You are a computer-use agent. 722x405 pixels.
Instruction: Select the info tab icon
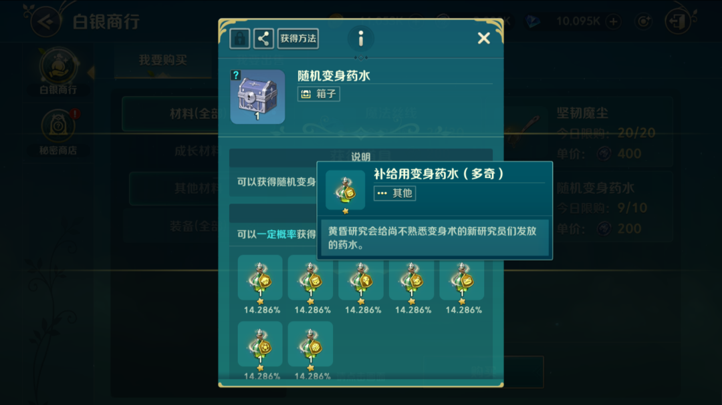pyautogui.click(x=360, y=39)
